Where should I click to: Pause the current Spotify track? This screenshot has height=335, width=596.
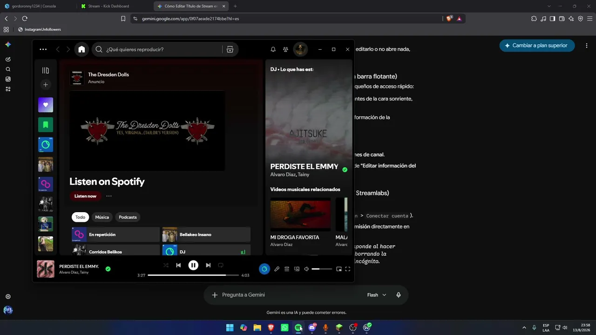pyautogui.click(x=193, y=265)
